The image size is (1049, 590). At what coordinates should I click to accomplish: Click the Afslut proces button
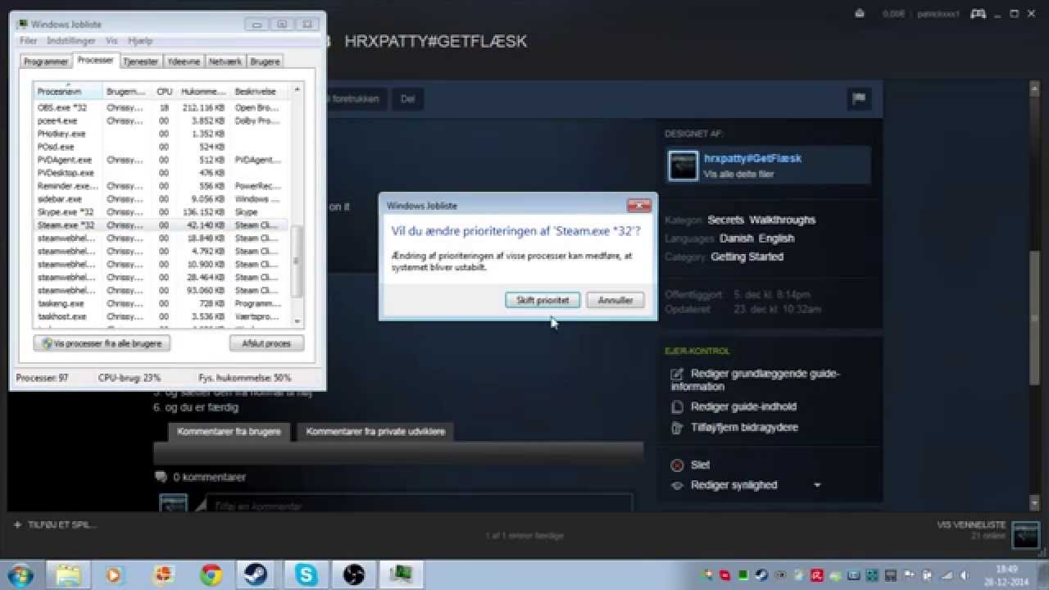pos(266,343)
